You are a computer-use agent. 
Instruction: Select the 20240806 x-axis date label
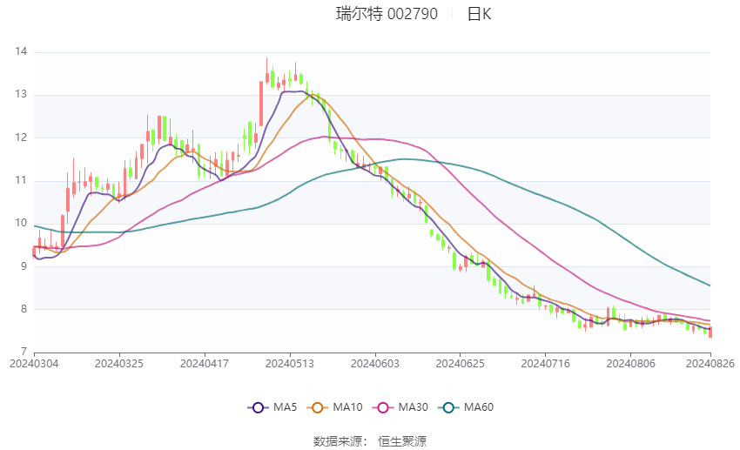(630, 364)
